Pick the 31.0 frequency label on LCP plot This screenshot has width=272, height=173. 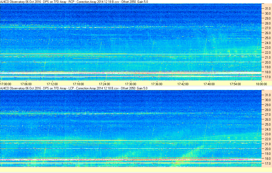(x=268, y=95)
